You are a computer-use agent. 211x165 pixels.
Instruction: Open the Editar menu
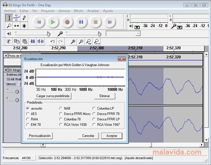click(x=24, y=11)
